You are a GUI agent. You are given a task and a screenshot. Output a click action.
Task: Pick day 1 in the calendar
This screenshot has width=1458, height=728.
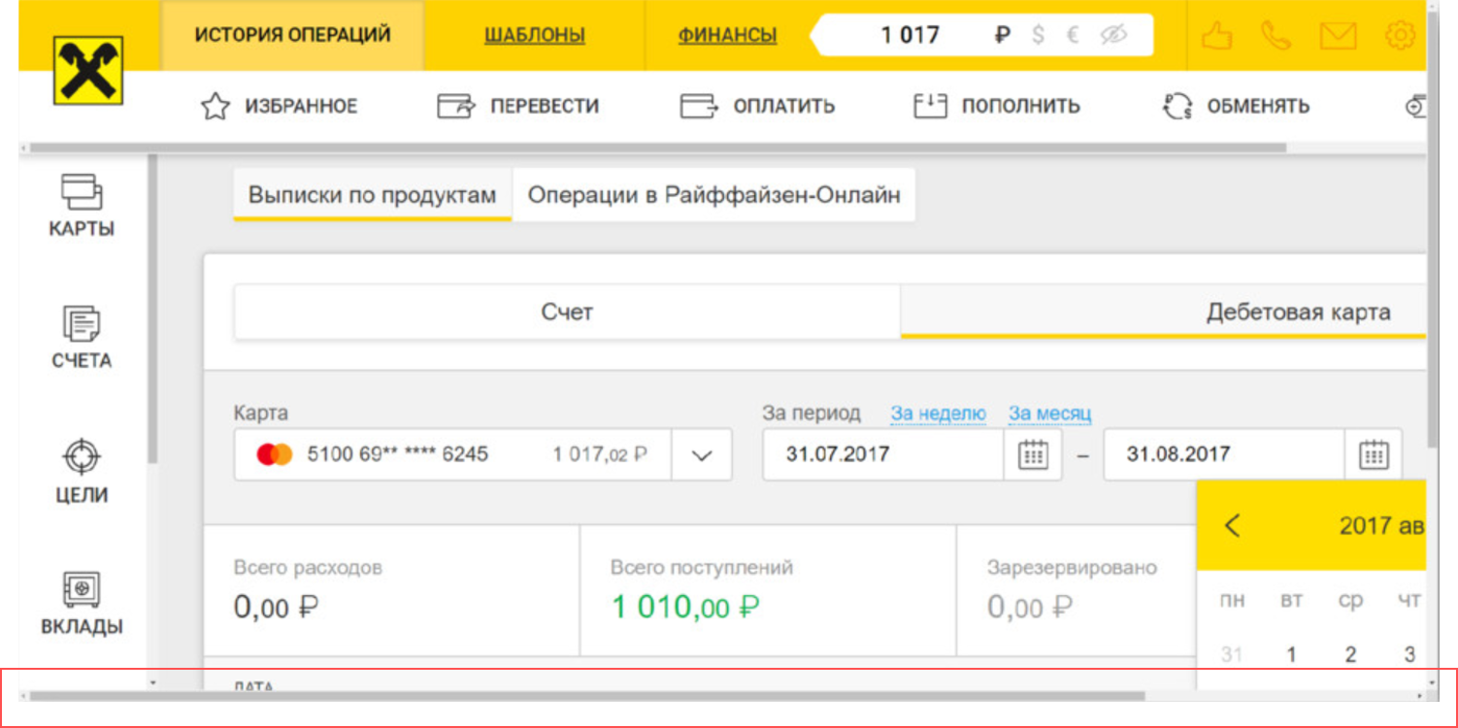pyautogui.click(x=1291, y=654)
